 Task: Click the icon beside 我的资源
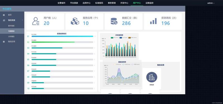point(4,20)
